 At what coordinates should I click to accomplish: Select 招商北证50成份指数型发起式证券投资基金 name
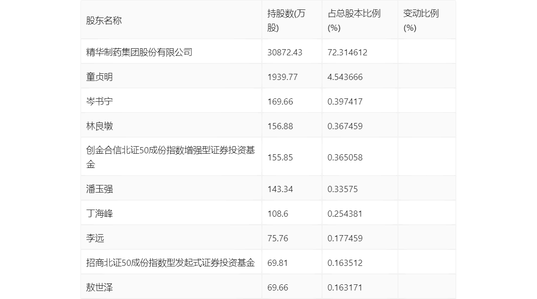point(170,263)
